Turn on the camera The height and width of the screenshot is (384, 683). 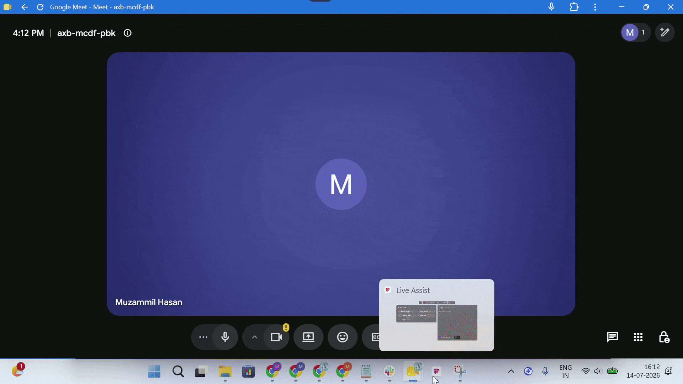tap(276, 337)
